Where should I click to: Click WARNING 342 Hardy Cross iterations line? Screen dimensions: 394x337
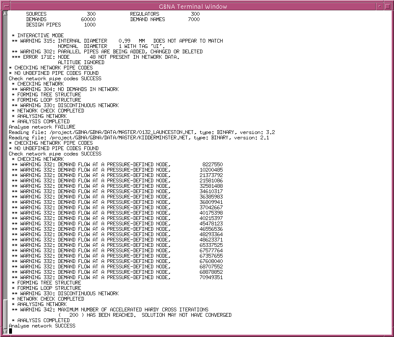110,310
